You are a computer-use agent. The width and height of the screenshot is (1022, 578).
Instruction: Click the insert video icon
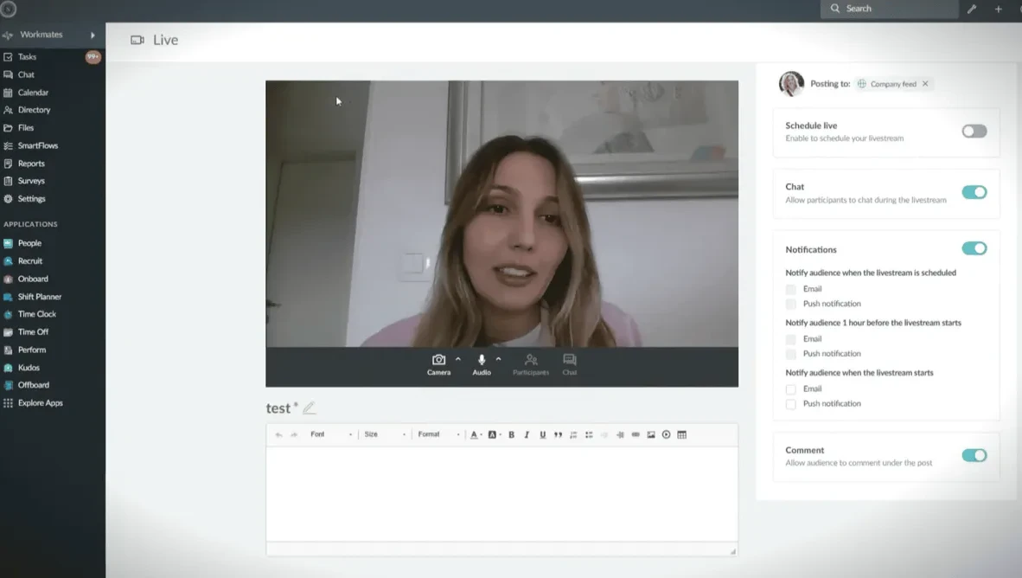(666, 434)
